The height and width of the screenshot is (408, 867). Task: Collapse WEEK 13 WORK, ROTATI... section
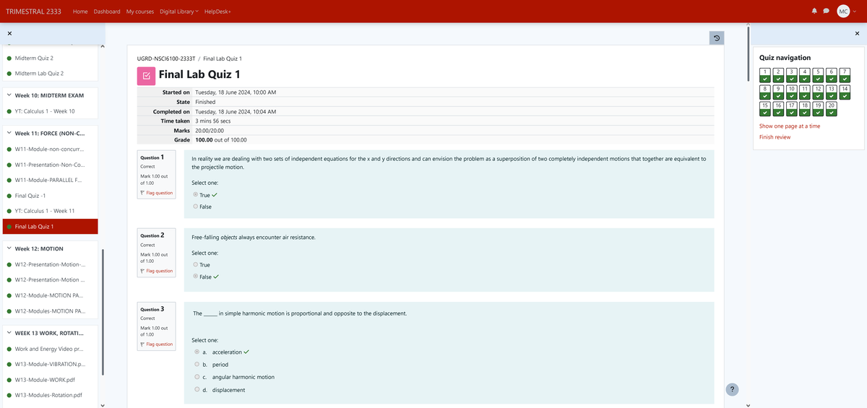point(8,333)
